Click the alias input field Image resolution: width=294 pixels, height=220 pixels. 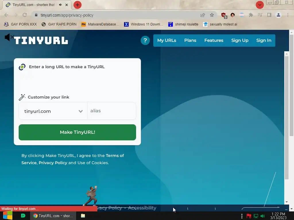[x=112, y=111]
